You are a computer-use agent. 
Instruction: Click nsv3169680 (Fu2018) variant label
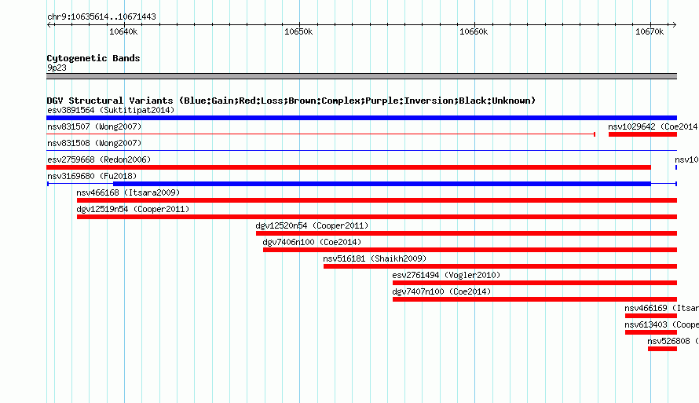(92, 176)
